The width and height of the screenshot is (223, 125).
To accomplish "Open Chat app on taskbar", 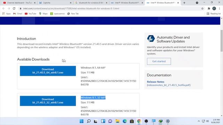I will coord(110,121).
